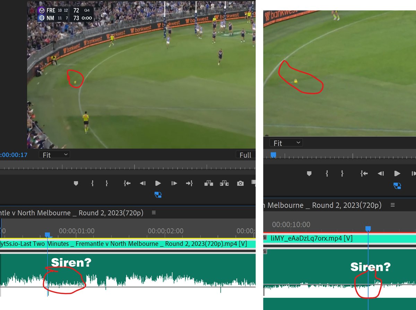Select the liMY_eAaDzLq7orx.mp4 video clip
The height and width of the screenshot is (310, 416).
click(340, 238)
